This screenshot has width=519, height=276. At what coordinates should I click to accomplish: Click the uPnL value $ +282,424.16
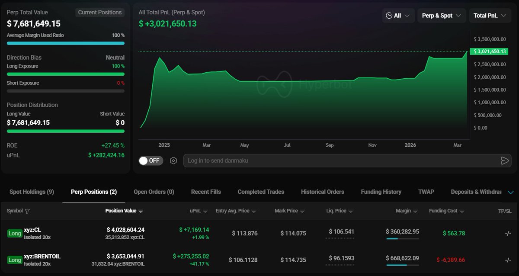[x=106, y=155]
